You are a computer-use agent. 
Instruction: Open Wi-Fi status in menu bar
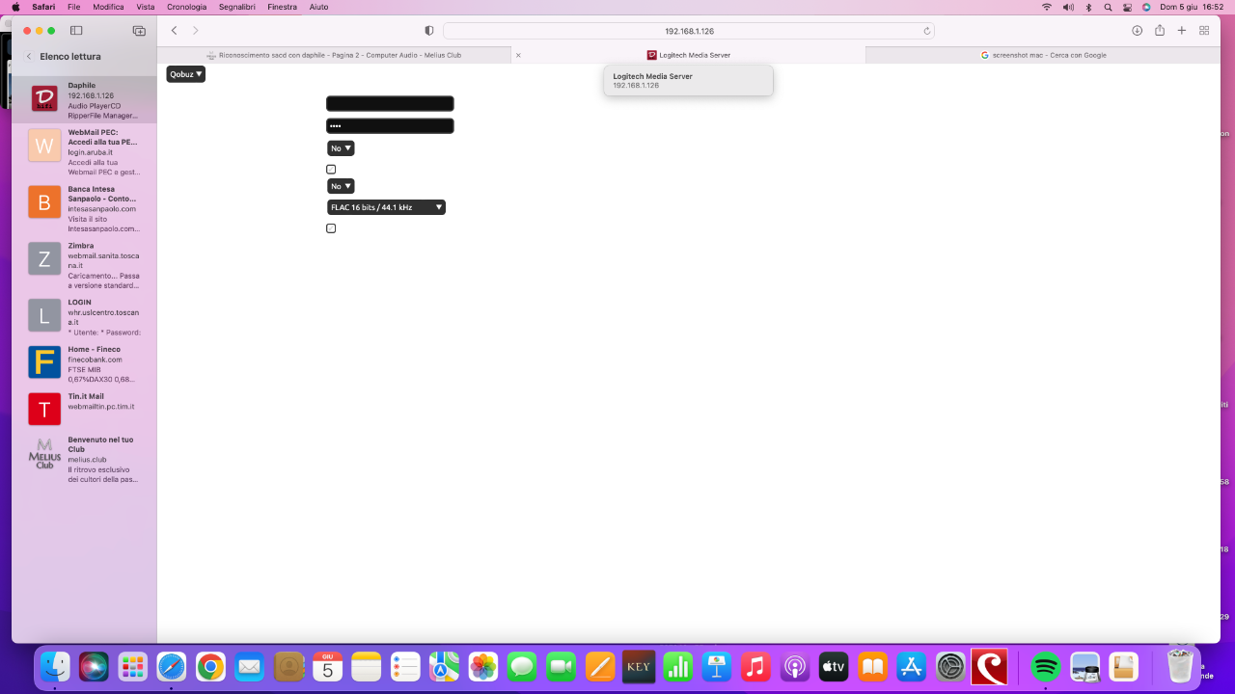1047,7
